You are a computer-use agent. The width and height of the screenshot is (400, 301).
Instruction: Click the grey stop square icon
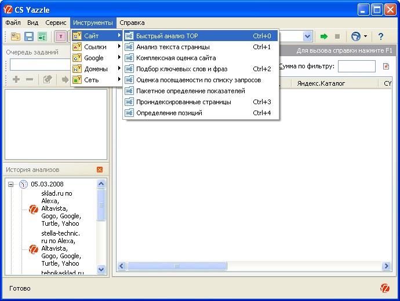[337, 36]
